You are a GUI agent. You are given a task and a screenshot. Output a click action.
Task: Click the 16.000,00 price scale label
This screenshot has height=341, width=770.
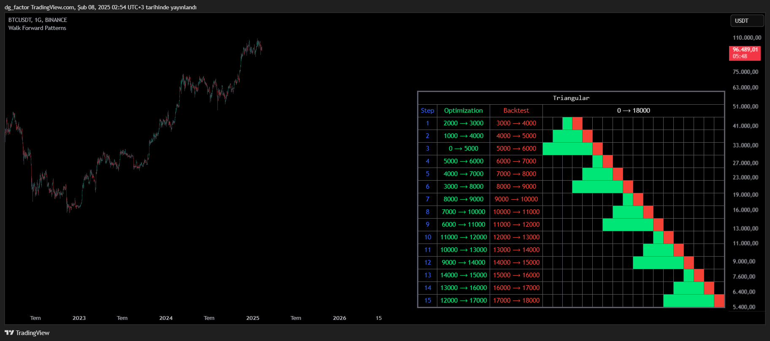[x=746, y=210]
